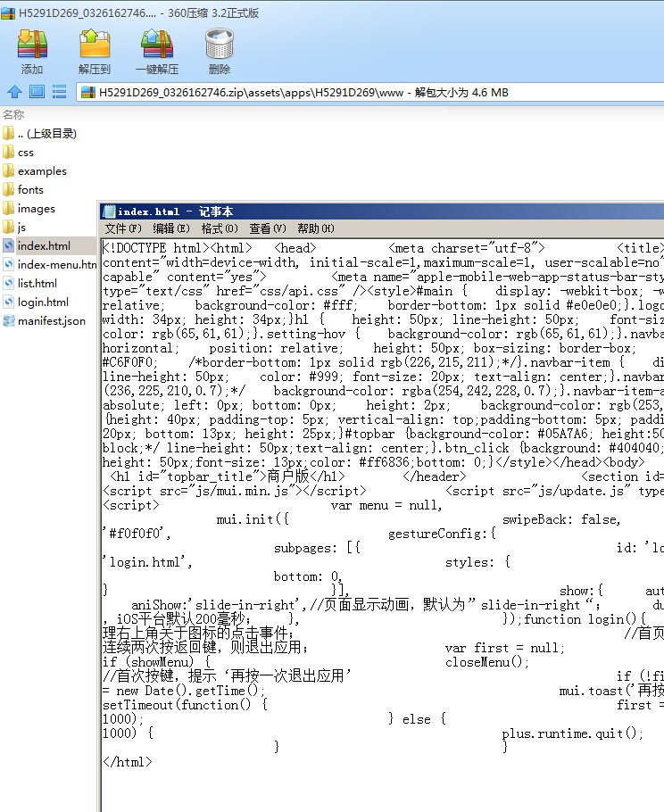The width and height of the screenshot is (664, 812).
Task: Click the 'var first = null;' text
Action: pos(504,648)
